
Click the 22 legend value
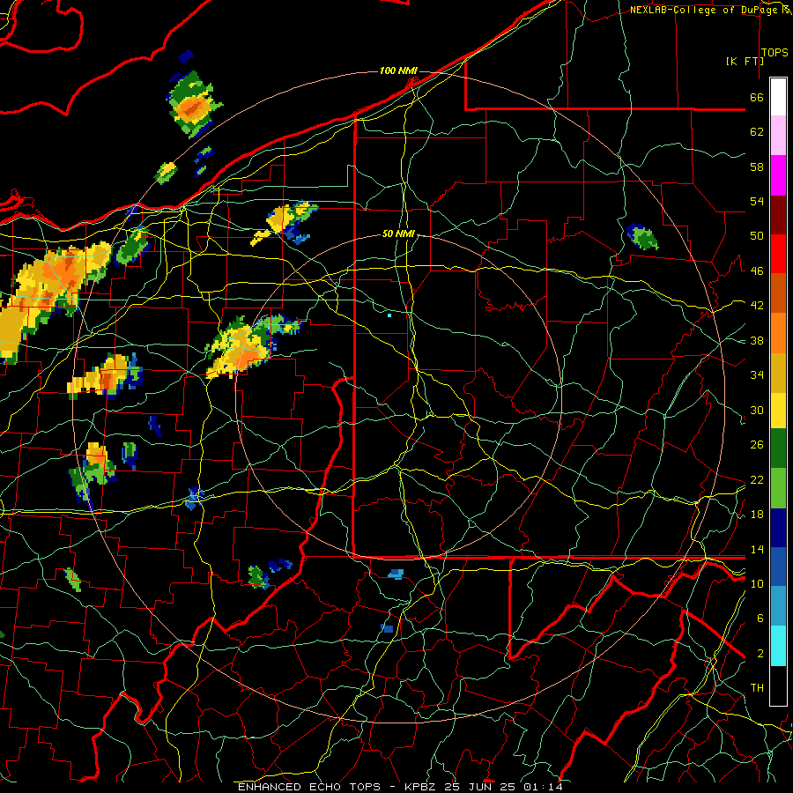757,479
